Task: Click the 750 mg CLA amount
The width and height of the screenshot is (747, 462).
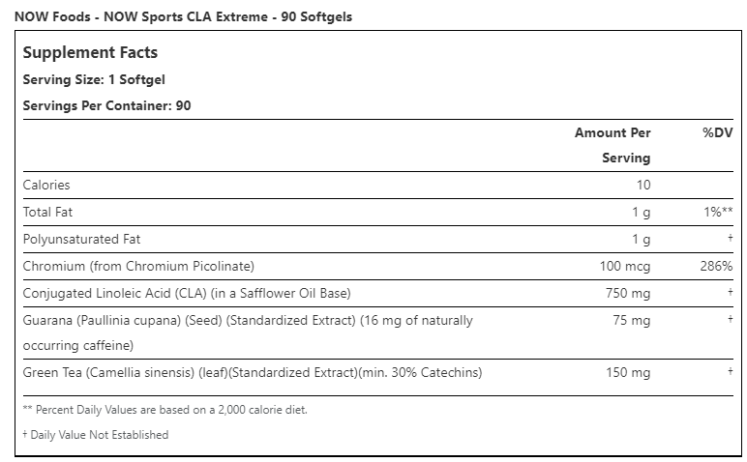Action: pyautogui.click(x=629, y=293)
